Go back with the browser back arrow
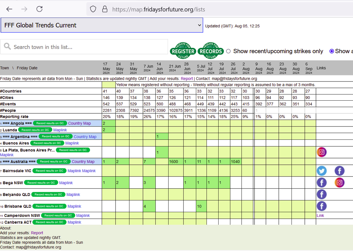Screen dimensions: 353x251 (9, 9)
